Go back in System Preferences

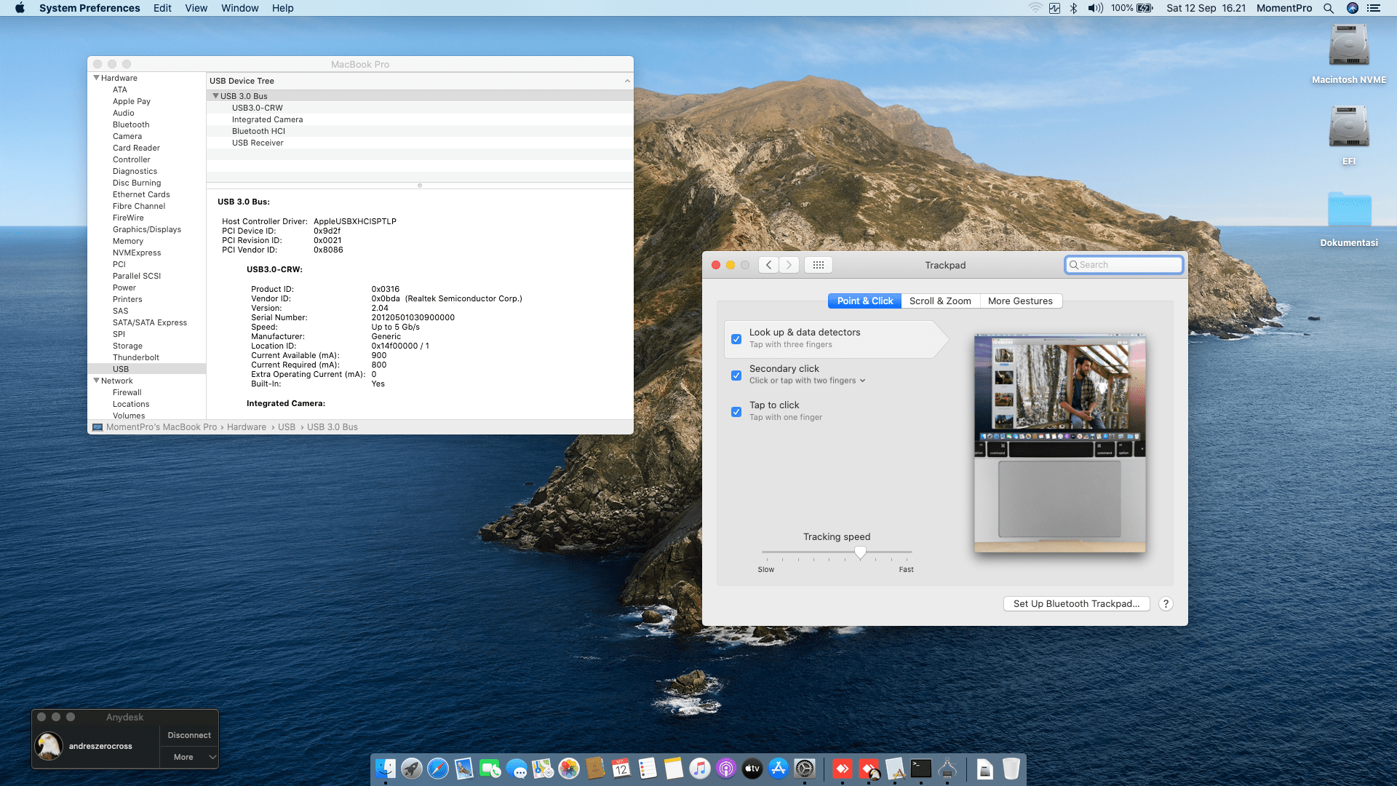click(x=768, y=265)
